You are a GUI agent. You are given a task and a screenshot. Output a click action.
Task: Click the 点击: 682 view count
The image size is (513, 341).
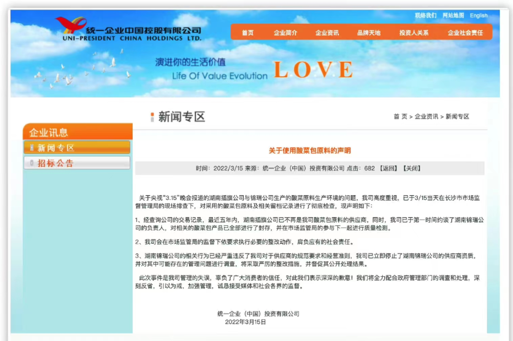tap(361, 168)
